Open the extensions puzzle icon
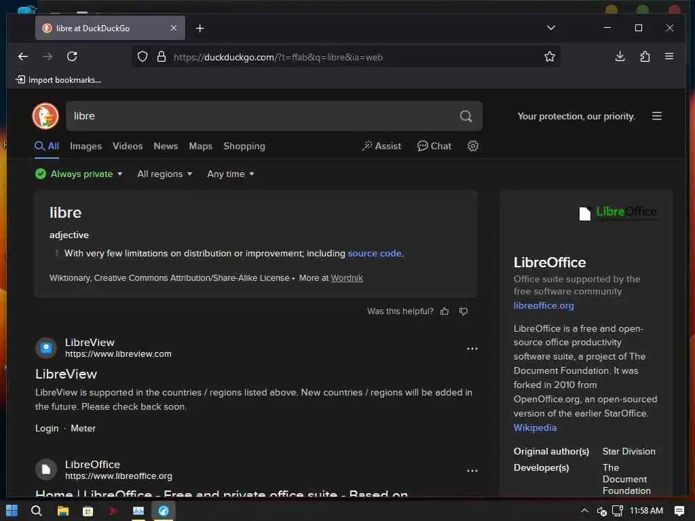The image size is (695, 521). coord(645,56)
